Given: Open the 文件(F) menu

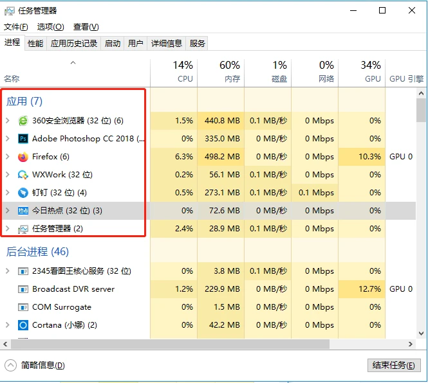Looking at the screenshot, I should [16, 26].
